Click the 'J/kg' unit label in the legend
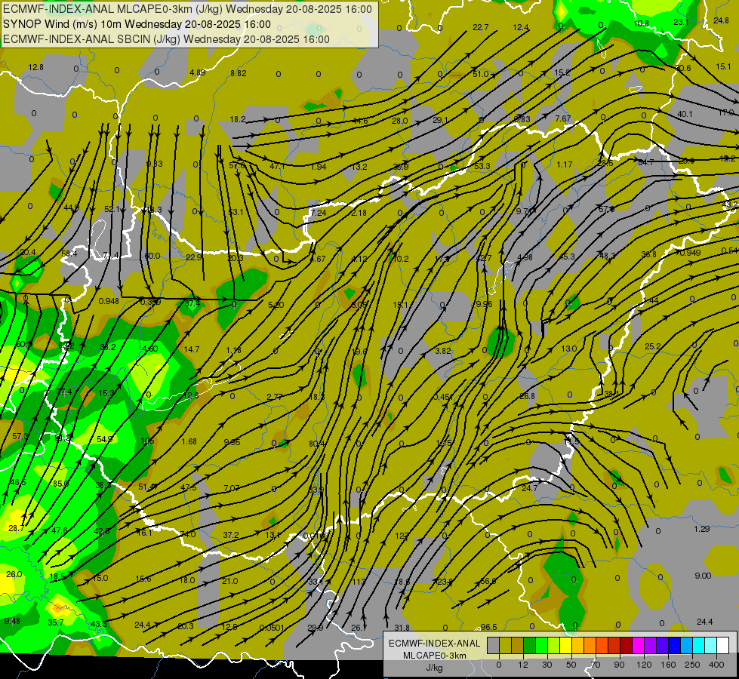This screenshot has width=739, height=679. pyautogui.click(x=435, y=668)
